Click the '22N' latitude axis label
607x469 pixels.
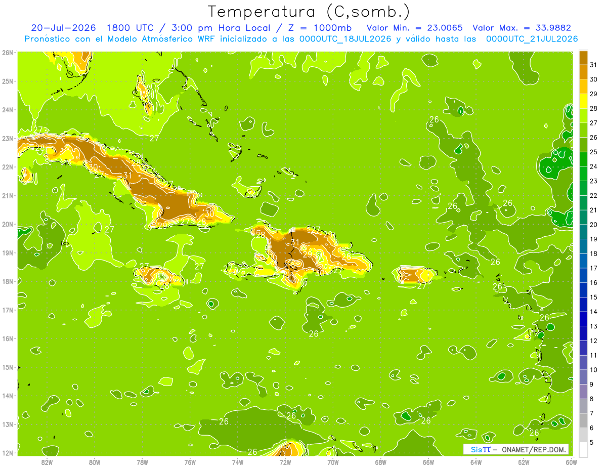tap(7, 167)
